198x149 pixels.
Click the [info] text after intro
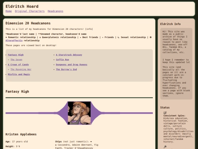[x=89, y=29]
